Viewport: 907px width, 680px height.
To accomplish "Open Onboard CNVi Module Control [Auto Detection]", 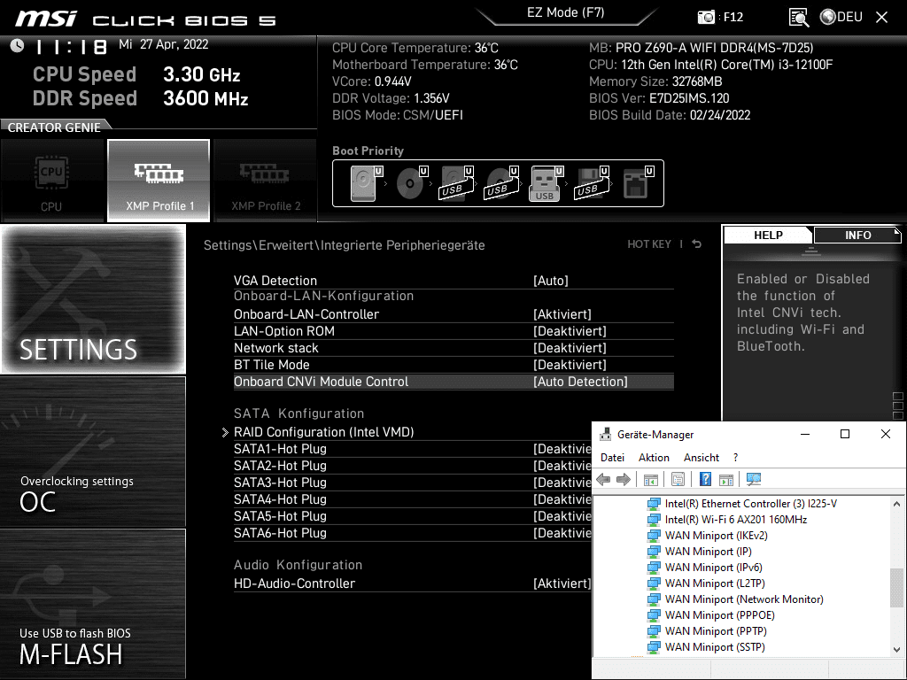I will pos(453,382).
